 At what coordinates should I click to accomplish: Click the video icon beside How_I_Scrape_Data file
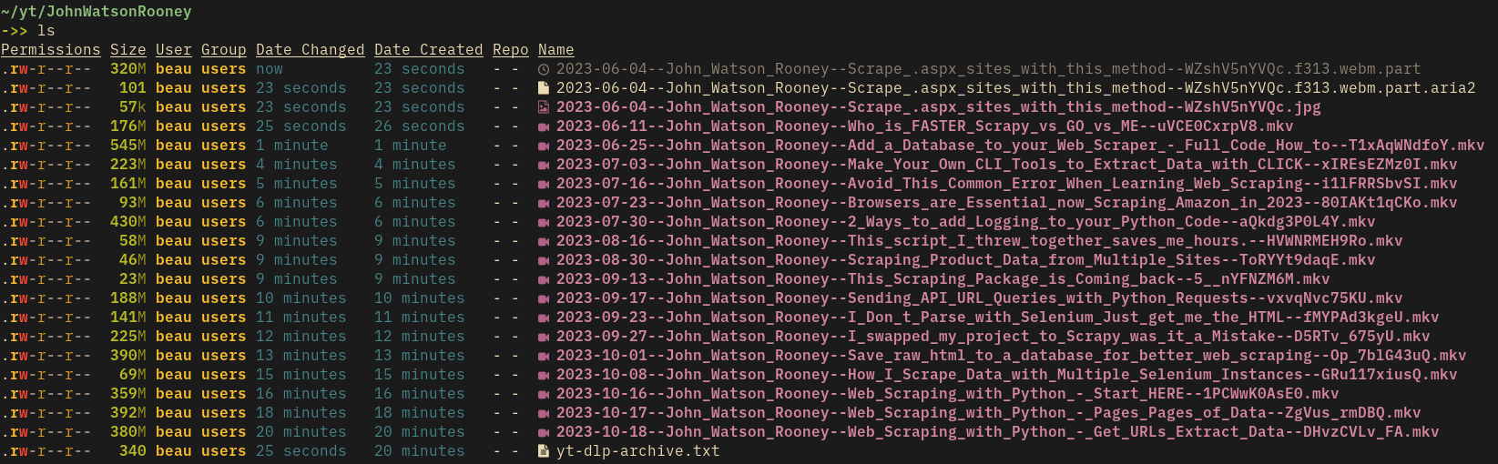click(544, 375)
